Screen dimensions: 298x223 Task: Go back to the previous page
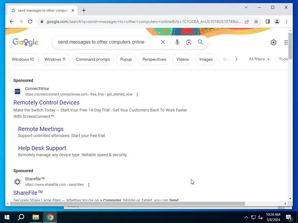pos(12,21)
